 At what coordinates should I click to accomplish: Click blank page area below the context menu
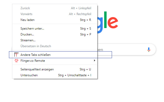coord(77,92)
